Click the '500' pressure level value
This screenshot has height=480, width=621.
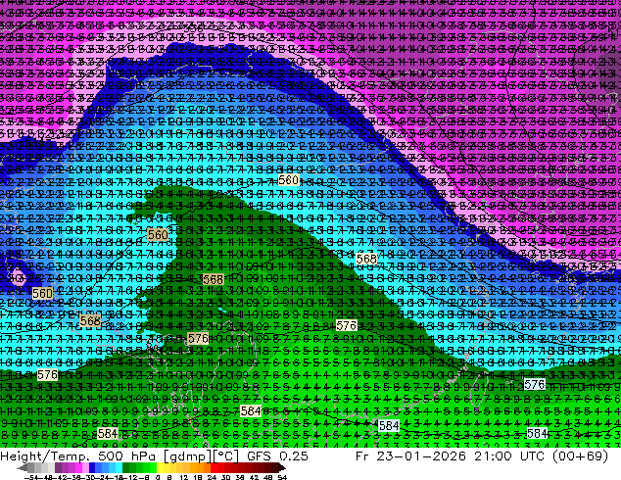tap(111, 456)
